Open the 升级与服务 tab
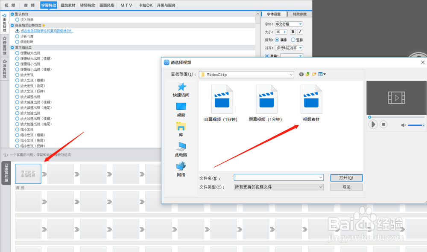Image resolution: width=427 pixels, height=252 pixels. tap(166, 5)
